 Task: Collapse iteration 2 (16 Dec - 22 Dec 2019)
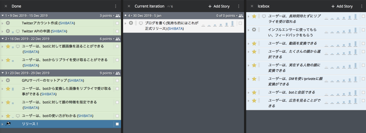(3, 39)
